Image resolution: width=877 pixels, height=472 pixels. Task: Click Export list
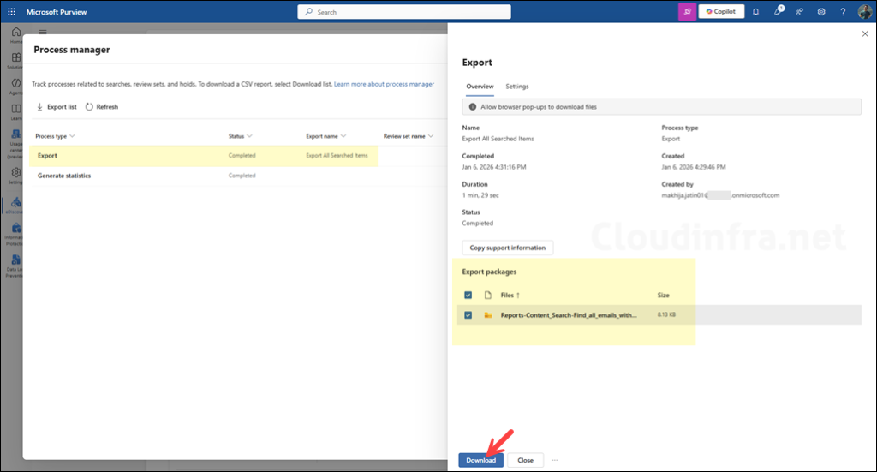(57, 107)
